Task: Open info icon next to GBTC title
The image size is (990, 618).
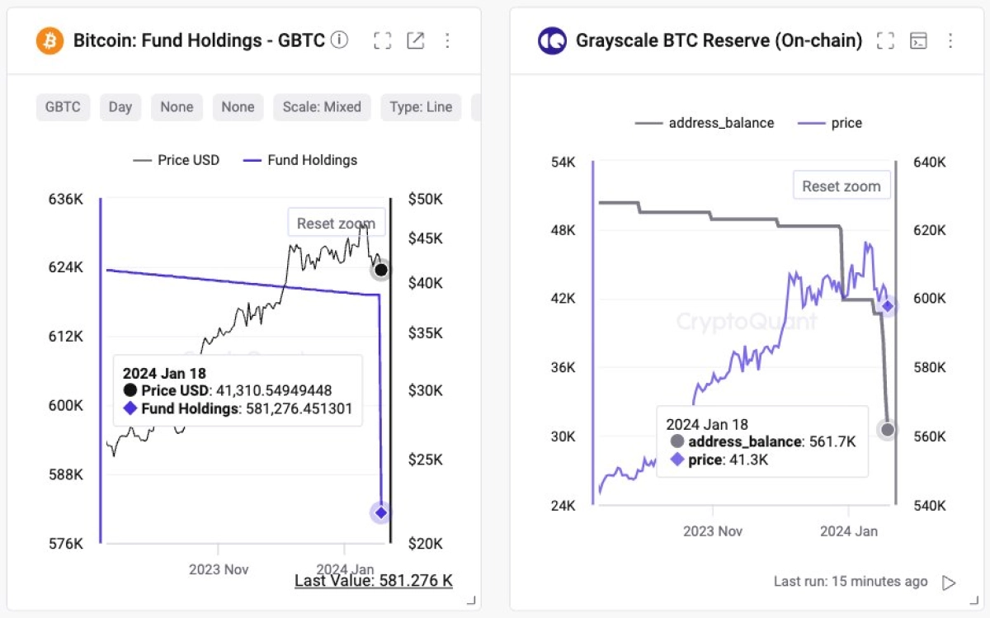Action: coord(339,40)
